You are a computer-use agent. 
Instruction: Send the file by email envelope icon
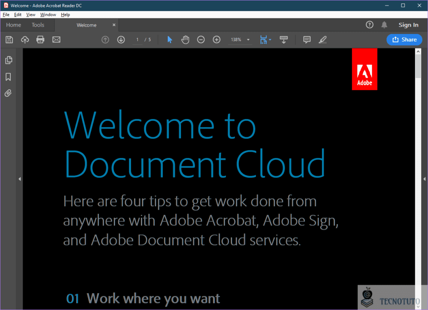coord(56,39)
